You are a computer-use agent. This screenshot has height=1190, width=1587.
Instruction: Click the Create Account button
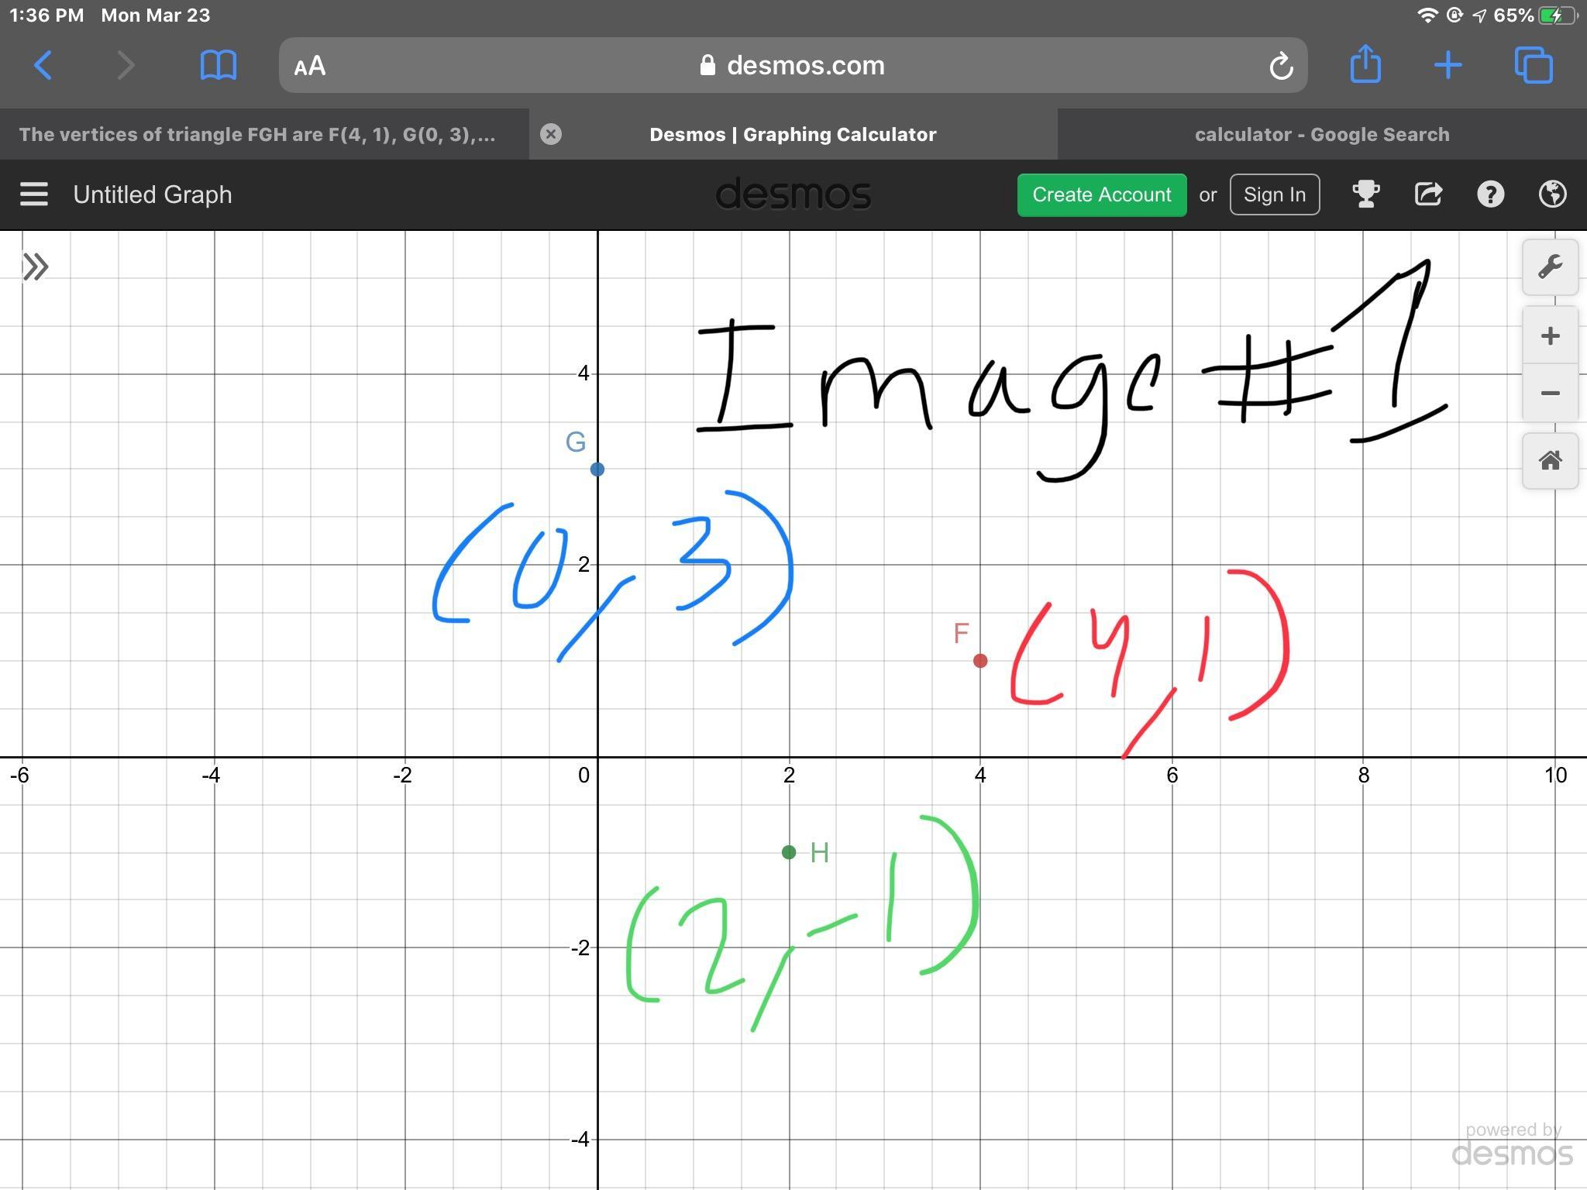pyautogui.click(x=1101, y=194)
